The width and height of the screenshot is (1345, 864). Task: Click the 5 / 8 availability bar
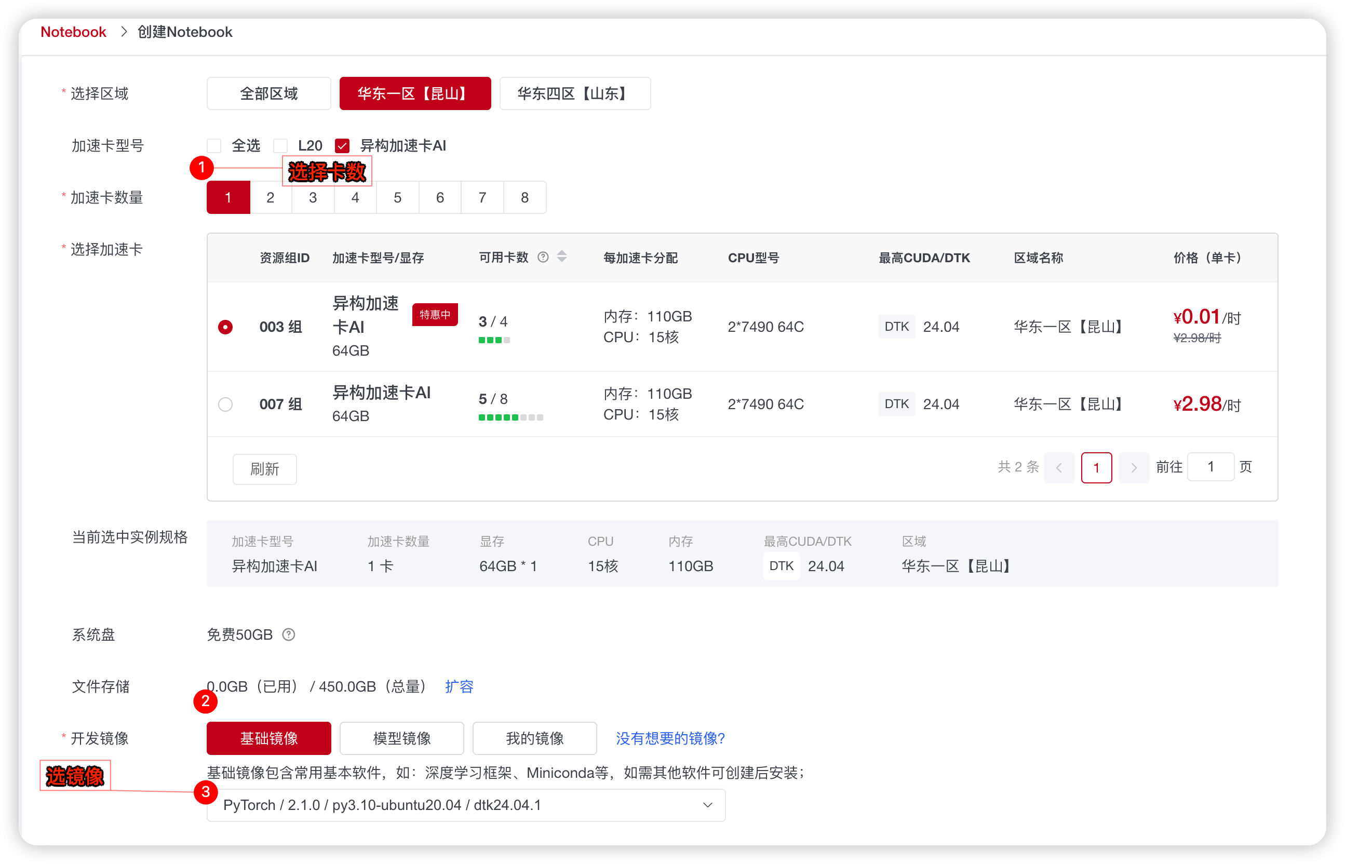(x=510, y=417)
